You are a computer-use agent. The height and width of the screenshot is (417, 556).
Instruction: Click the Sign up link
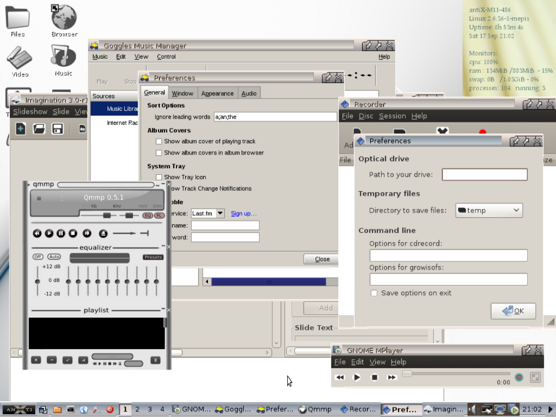(x=244, y=213)
